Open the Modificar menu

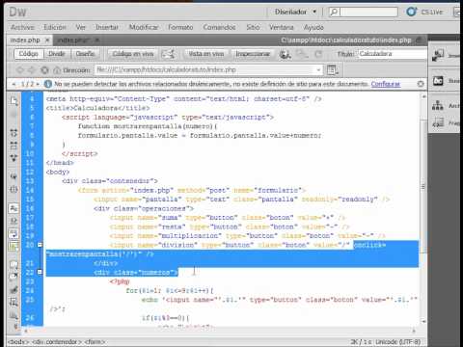144,27
